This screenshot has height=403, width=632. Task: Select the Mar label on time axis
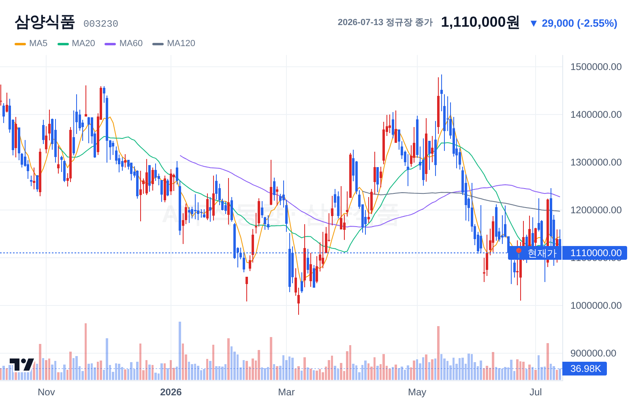coord(286,392)
